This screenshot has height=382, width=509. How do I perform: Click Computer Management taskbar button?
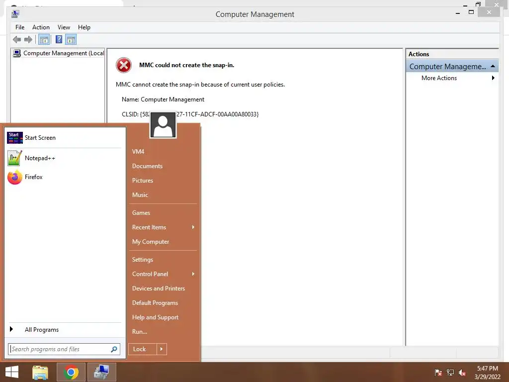coord(101,372)
